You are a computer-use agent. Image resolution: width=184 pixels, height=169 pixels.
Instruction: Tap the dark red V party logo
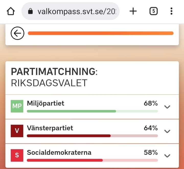tap(17, 131)
